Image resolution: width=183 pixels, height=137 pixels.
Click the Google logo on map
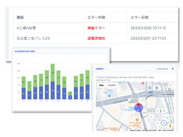click(x=100, y=130)
